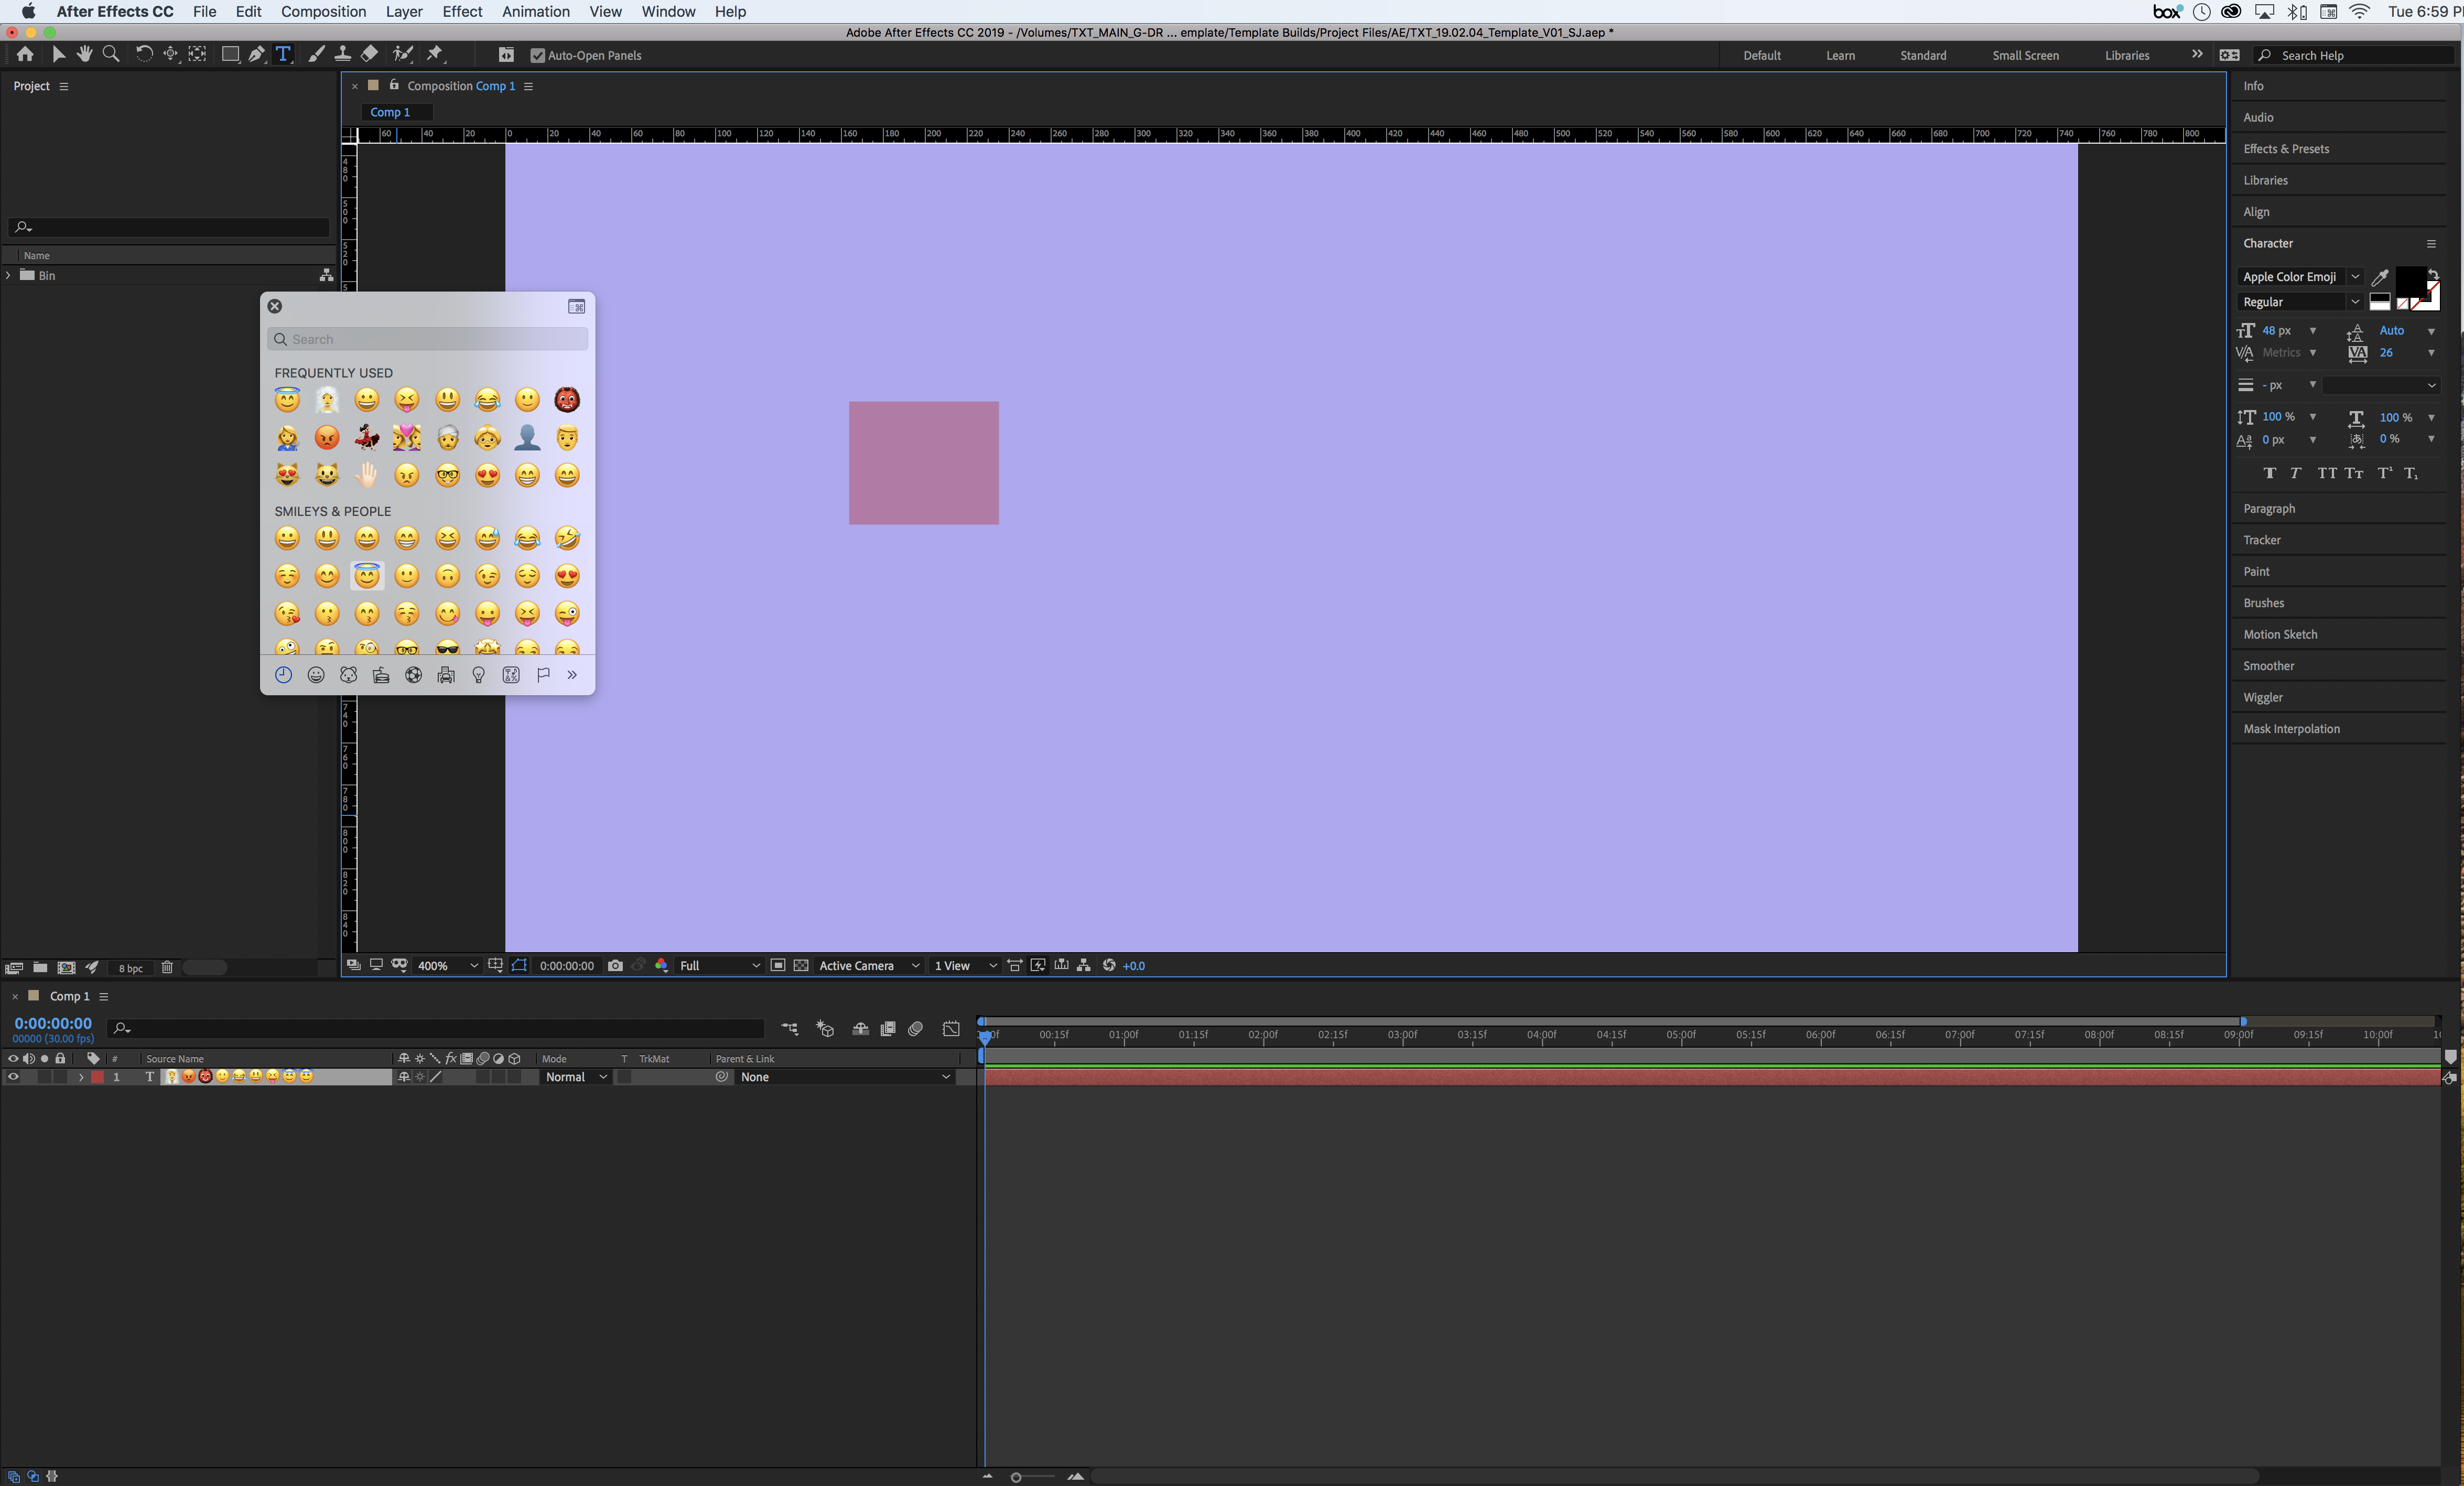Uncheck Auto-Open Panels checkbox
This screenshot has height=1486, width=2464.
538,55
